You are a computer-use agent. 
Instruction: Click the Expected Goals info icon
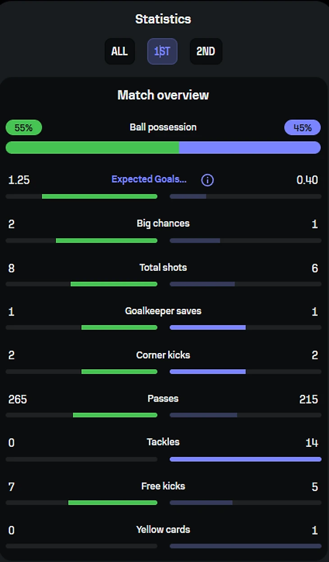[207, 180]
